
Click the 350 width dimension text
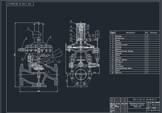[39, 91]
